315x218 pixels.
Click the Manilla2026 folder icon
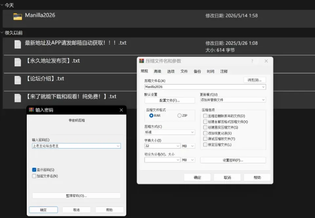[18, 16]
